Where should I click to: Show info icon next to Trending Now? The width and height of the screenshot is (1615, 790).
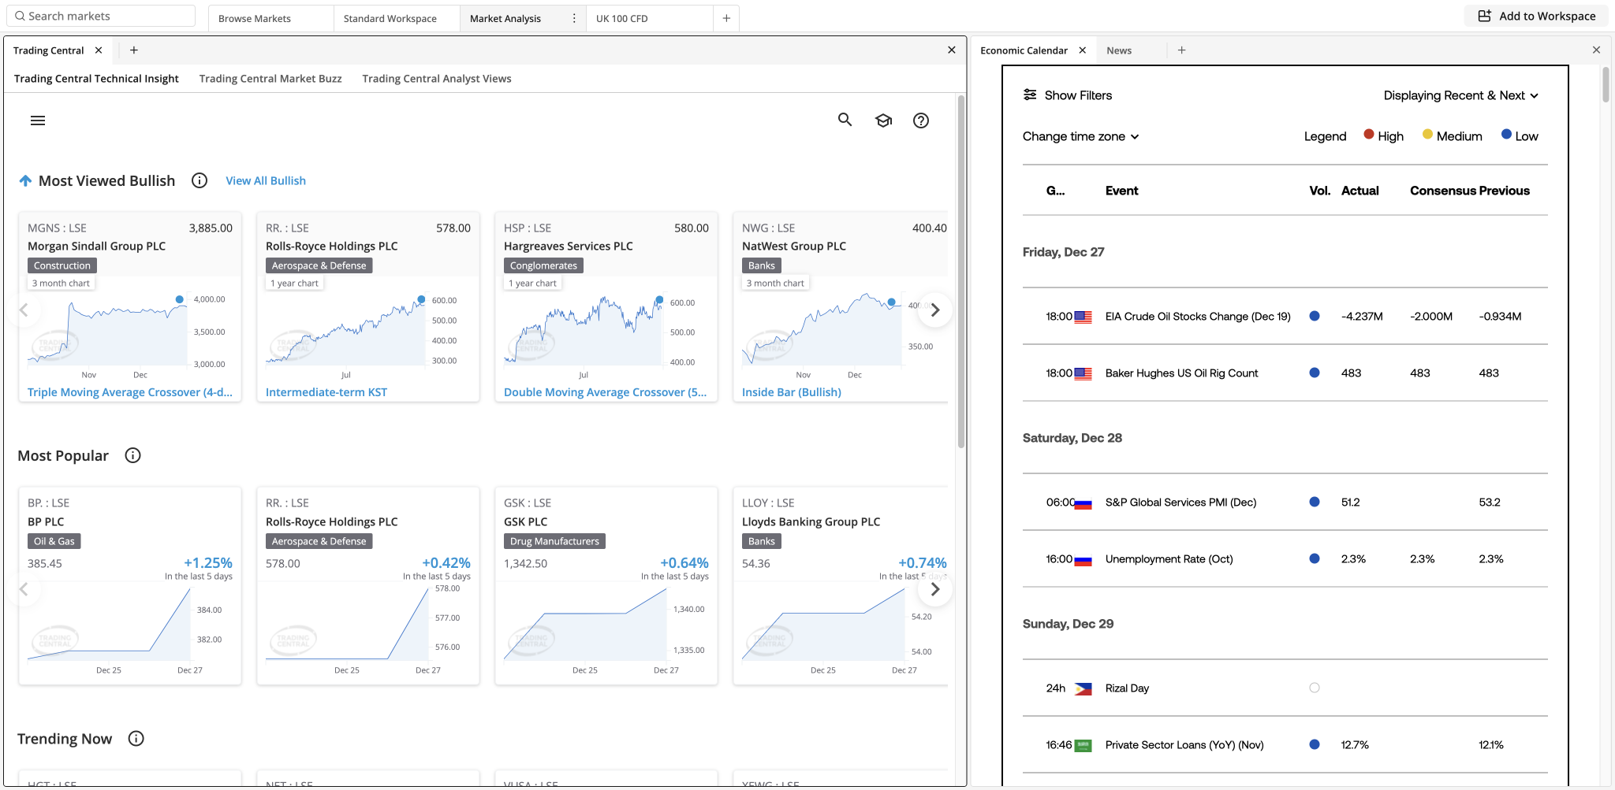pyautogui.click(x=136, y=738)
